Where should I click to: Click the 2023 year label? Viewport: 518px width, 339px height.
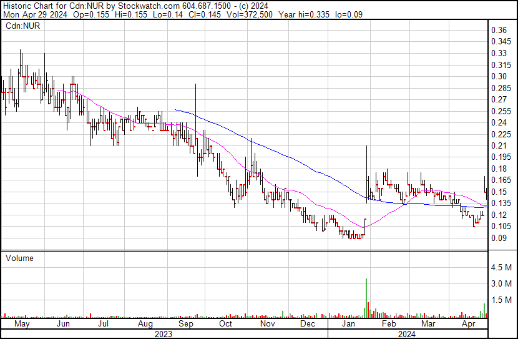click(163, 333)
